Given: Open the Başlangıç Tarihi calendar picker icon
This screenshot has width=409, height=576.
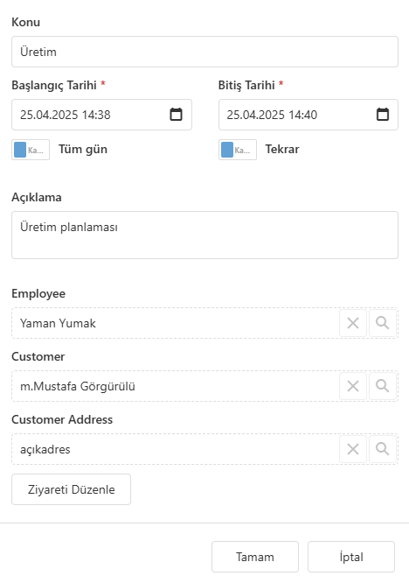Looking at the screenshot, I should pos(176,115).
